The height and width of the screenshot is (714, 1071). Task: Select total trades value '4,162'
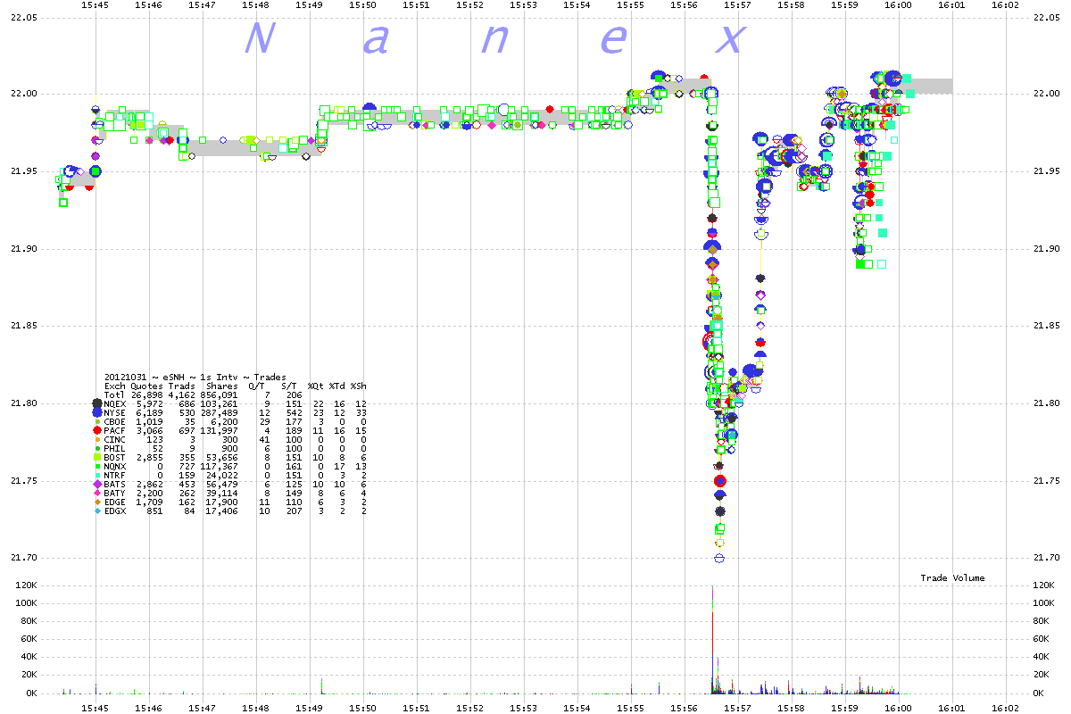click(x=180, y=394)
